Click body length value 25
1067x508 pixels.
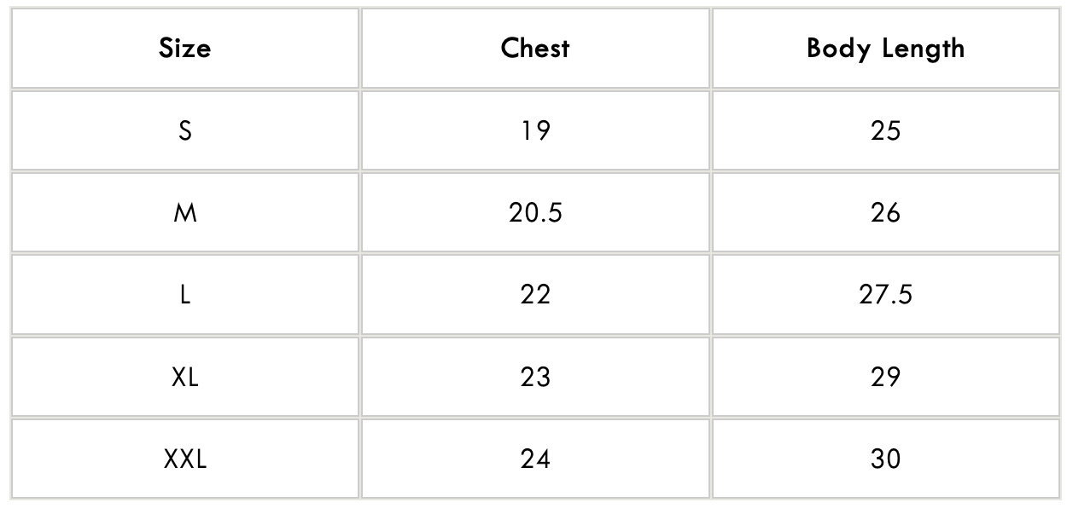(x=885, y=130)
